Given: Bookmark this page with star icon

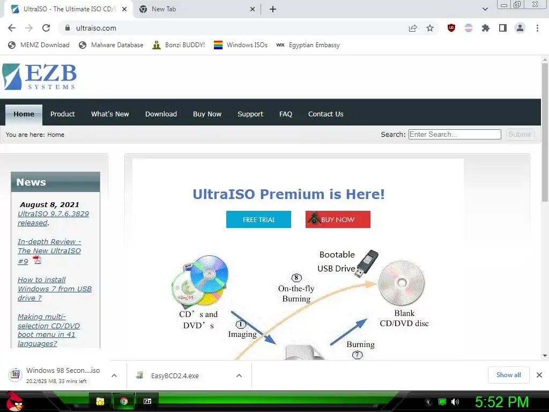Looking at the screenshot, I should pyautogui.click(x=430, y=28).
